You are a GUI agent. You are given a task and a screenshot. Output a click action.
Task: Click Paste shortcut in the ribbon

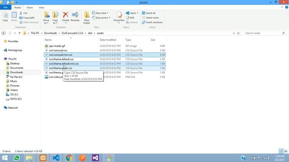pyautogui.click(x=29, y=22)
